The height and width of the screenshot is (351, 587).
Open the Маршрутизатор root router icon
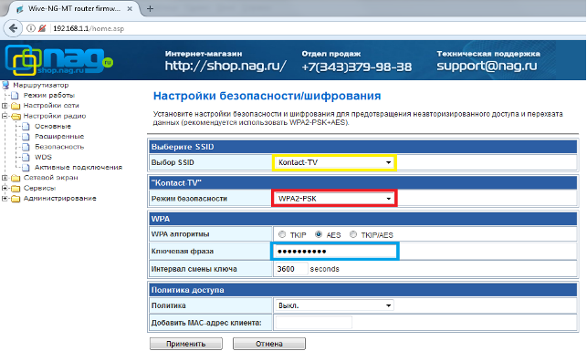[x=5, y=85]
